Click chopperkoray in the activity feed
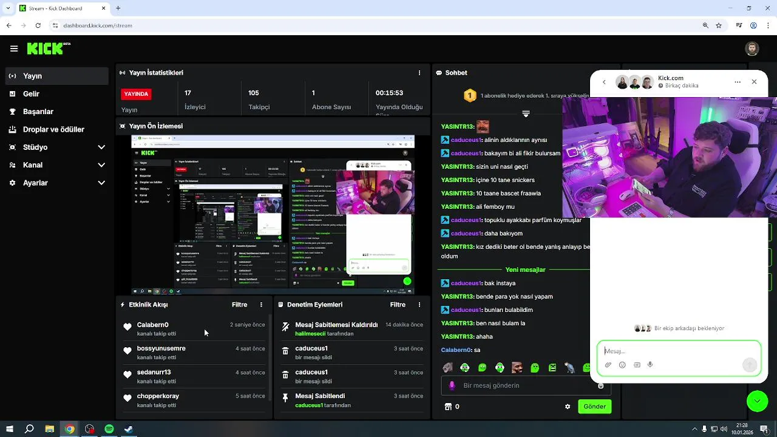The width and height of the screenshot is (777, 437). (x=158, y=396)
